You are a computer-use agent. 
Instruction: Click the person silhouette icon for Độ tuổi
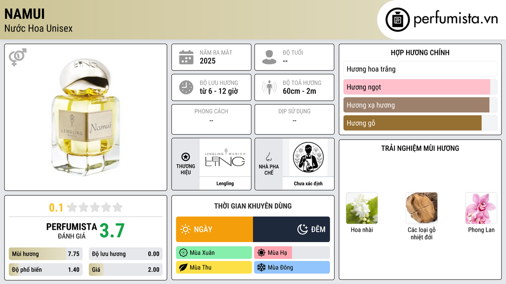pyautogui.click(x=269, y=57)
